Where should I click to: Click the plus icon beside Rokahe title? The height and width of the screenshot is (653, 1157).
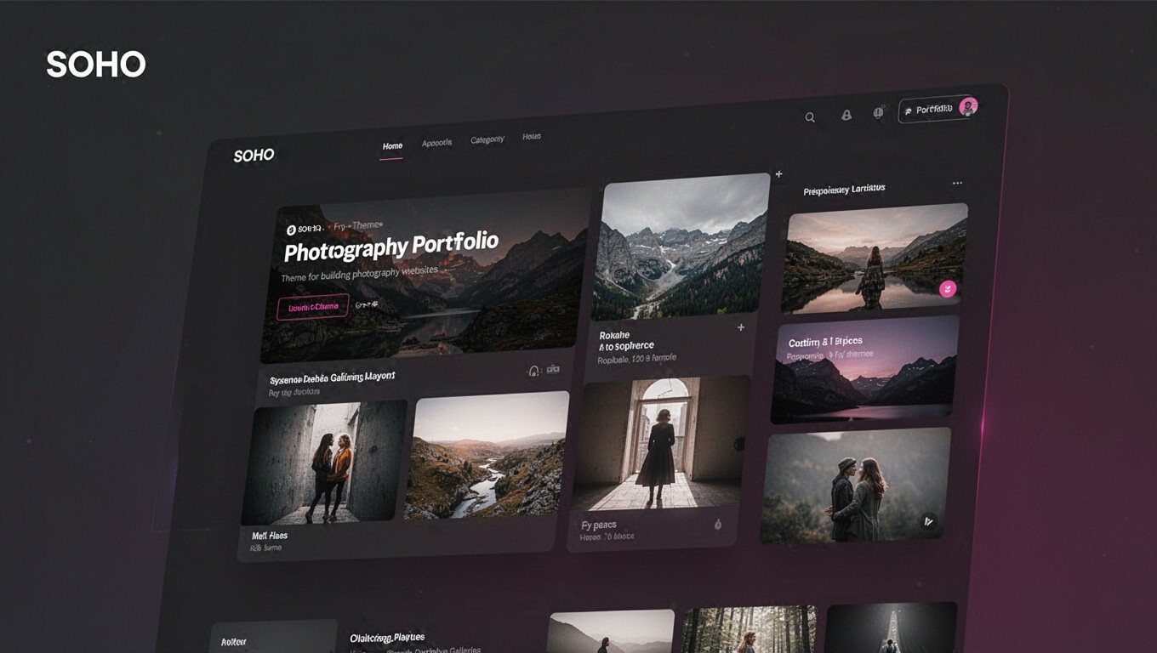[x=741, y=327]
